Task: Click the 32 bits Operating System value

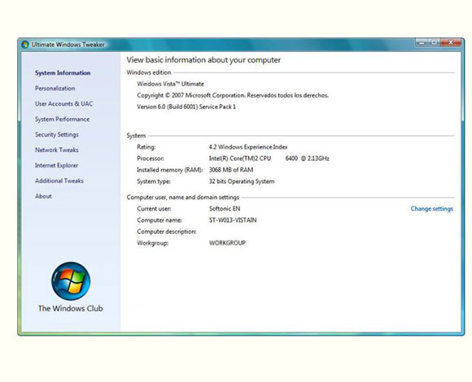Action: (242, 181)
